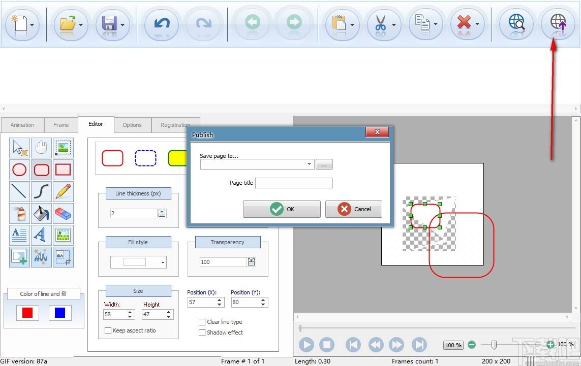Screen dimensions: 581x366
Task: Click the browse ellipsis button
Action: tap(324, 164)
